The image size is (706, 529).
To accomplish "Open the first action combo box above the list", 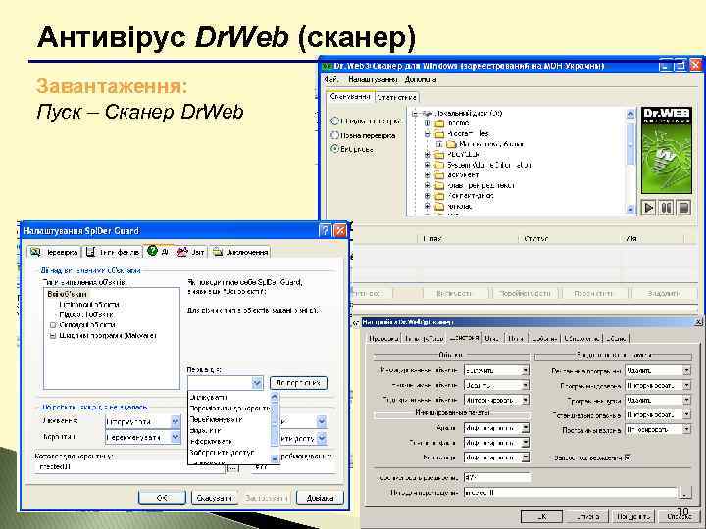I will click(x=226, y=383).
